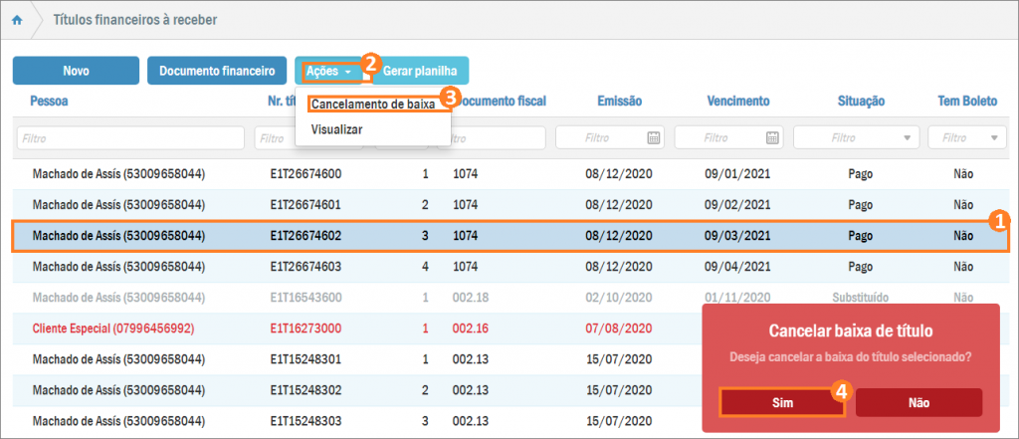Sort by the Vencimento column header

click(x=737, y=101)
